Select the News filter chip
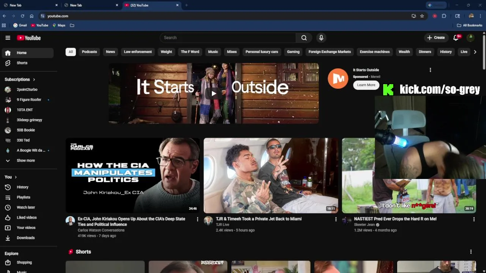The image size is (486, 273). [x=110, y=52]
